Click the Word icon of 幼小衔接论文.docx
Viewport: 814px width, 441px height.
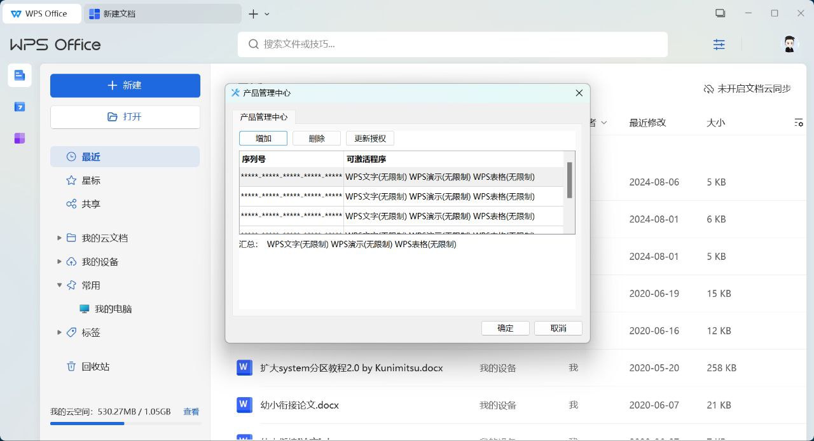[x=244, y=405]
